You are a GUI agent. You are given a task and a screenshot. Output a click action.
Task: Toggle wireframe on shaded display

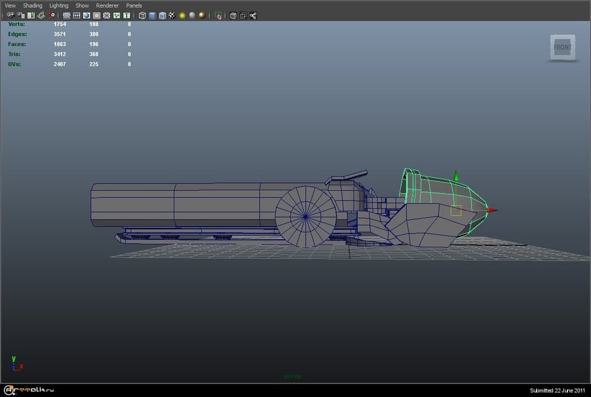(x=162, y=15)
